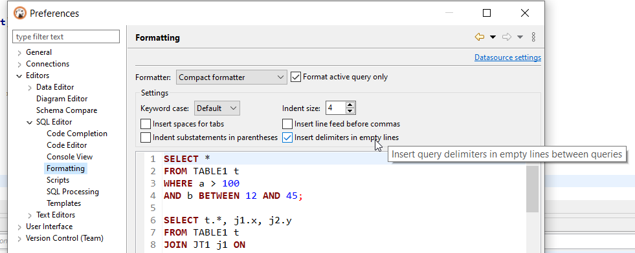Close the Preferences window

pyautogui.click(x=524, y=13)
